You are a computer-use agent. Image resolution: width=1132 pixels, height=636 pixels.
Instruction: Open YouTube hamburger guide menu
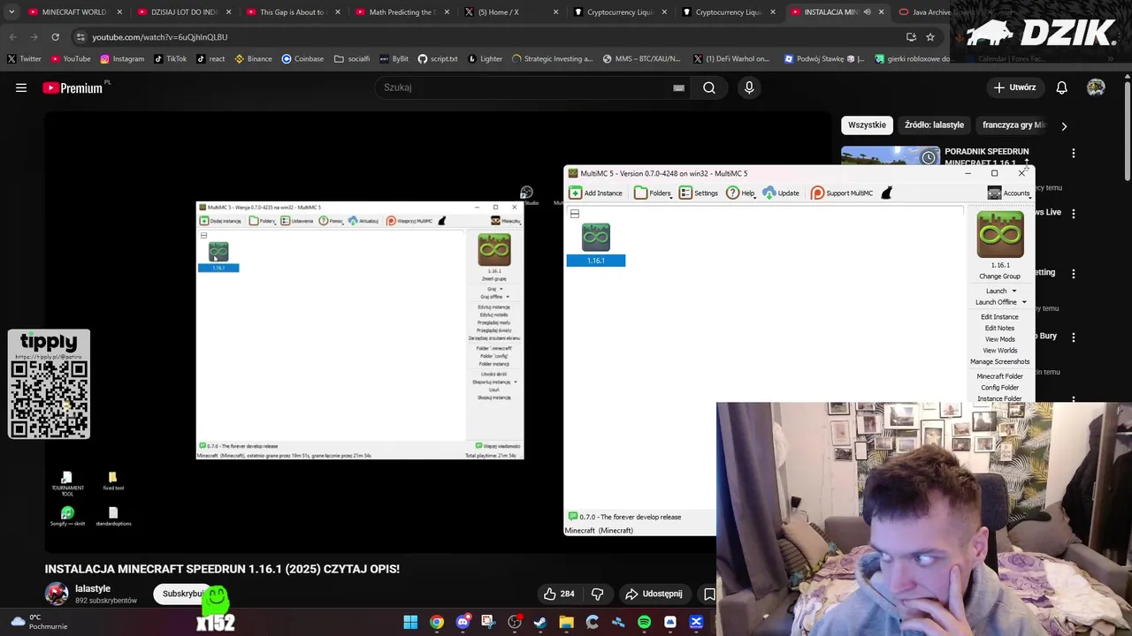click(x=21, y=87)
